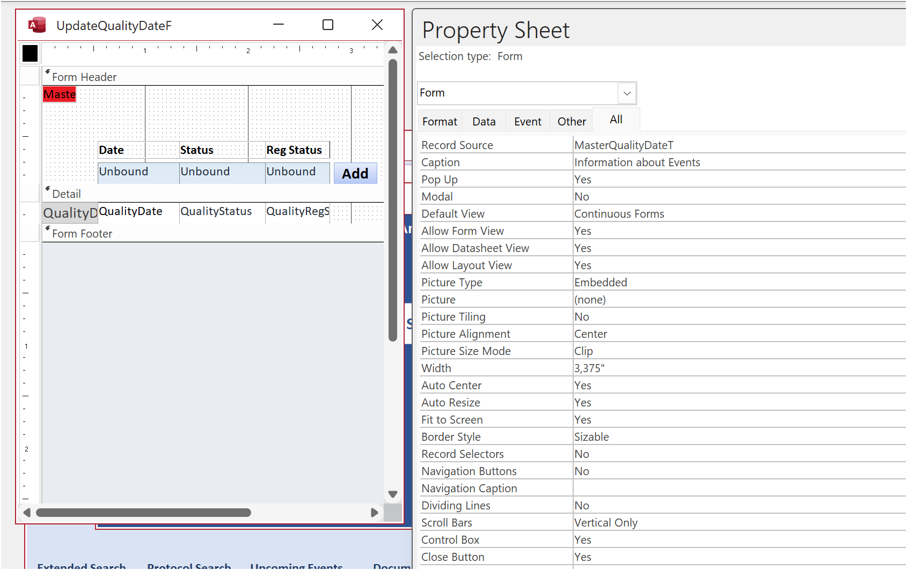Select the red Maste label control
907x570 pixels.
point(60,94)
